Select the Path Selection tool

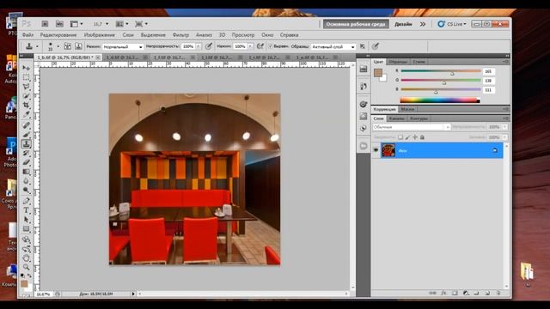27,220
